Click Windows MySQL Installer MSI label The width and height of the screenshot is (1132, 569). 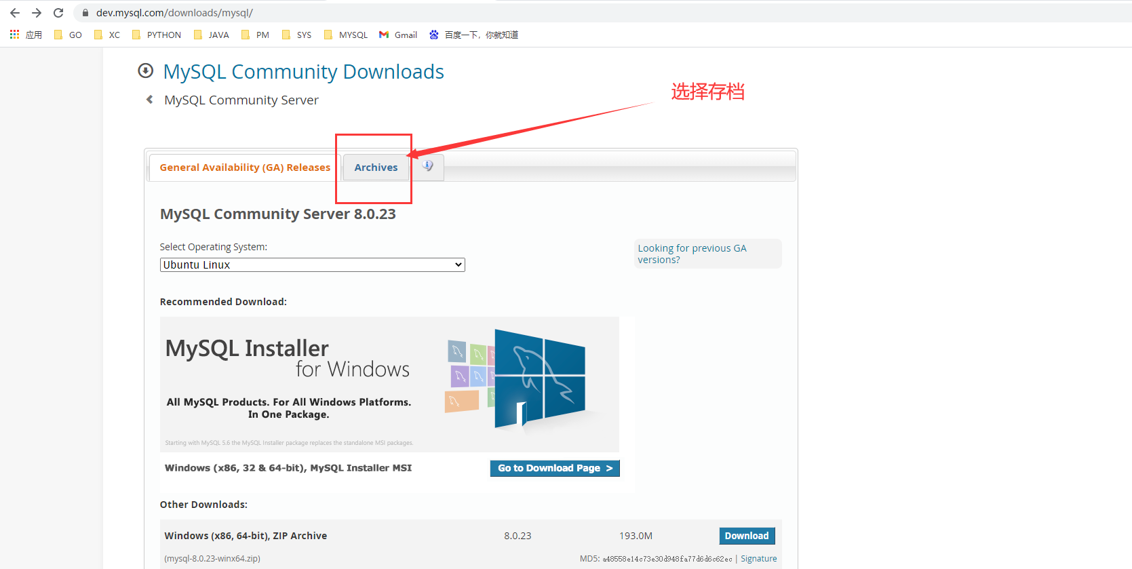(288, 468)
